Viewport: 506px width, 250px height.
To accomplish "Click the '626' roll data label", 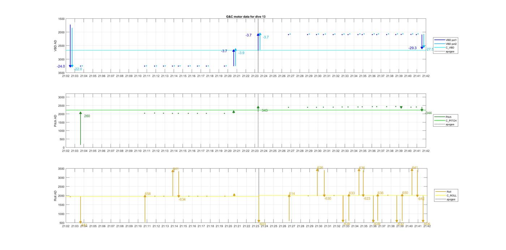I will 320,168.
